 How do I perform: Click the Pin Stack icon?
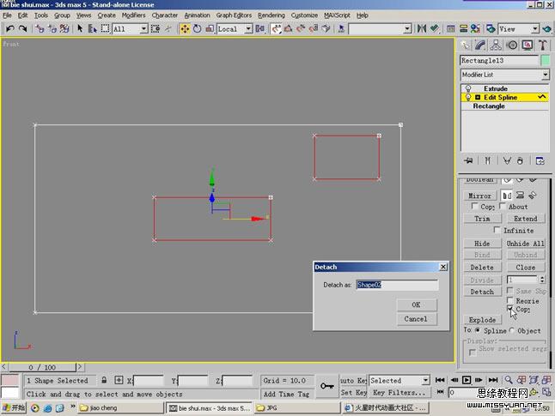(468, 160)
